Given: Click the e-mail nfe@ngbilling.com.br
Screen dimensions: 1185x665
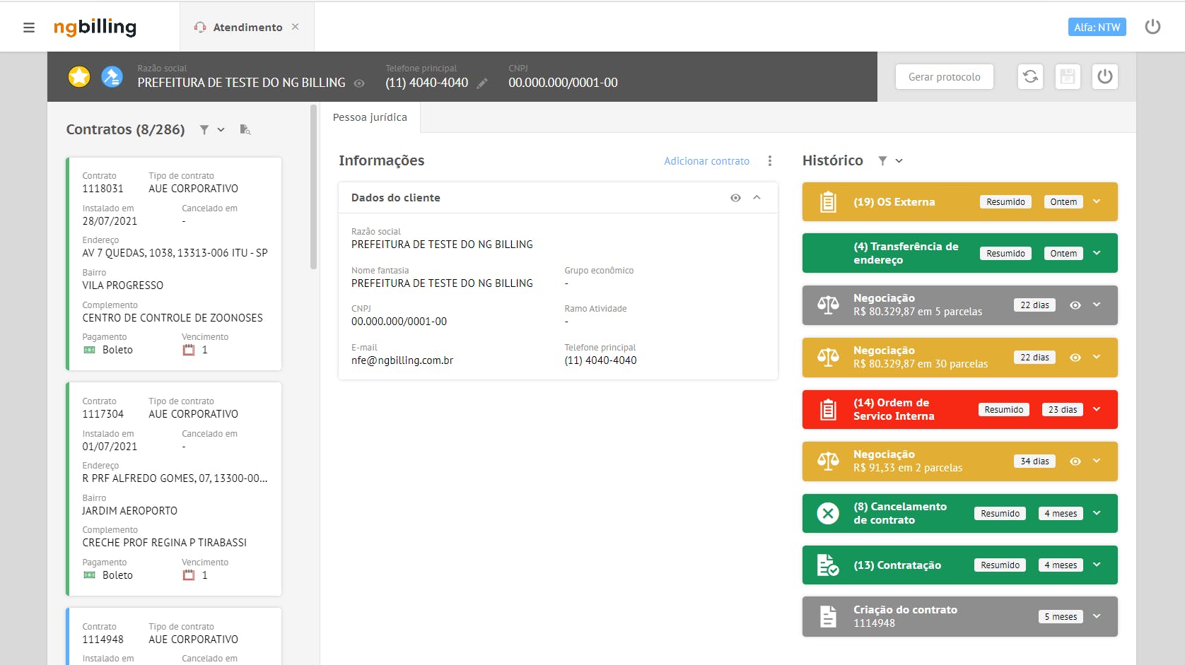Looking at the screenshot, I should tap(402, 360).
